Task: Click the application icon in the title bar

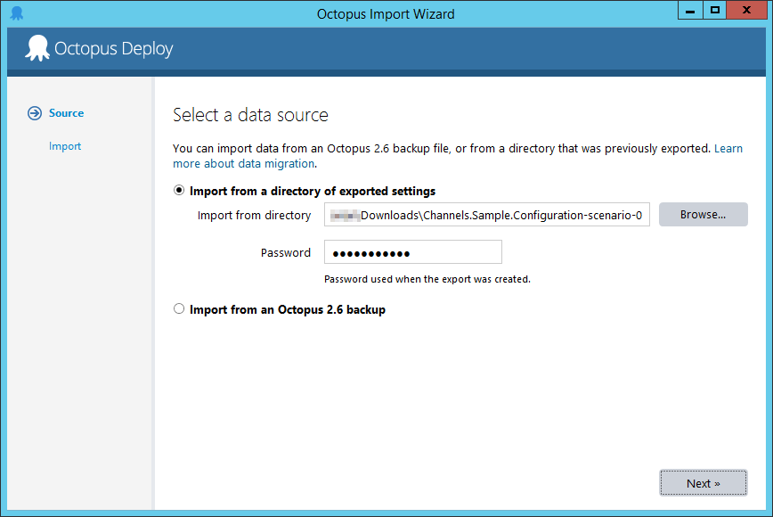Action: click(16, 10)
